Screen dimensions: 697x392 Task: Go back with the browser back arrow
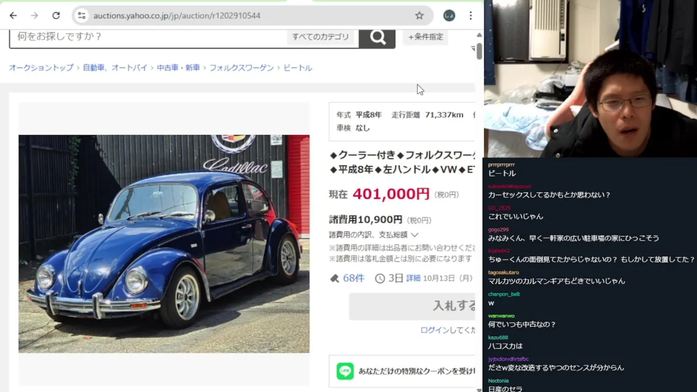[x=13, y=16]
